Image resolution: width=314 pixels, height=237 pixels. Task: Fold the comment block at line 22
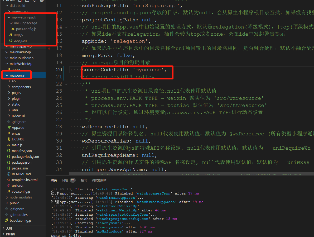(66, 84)
